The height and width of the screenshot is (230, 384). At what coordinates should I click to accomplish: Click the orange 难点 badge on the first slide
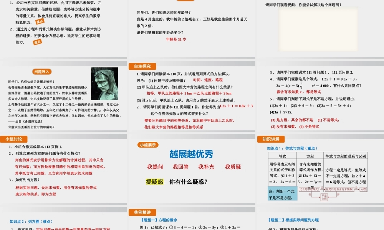(x=38, y=42)
